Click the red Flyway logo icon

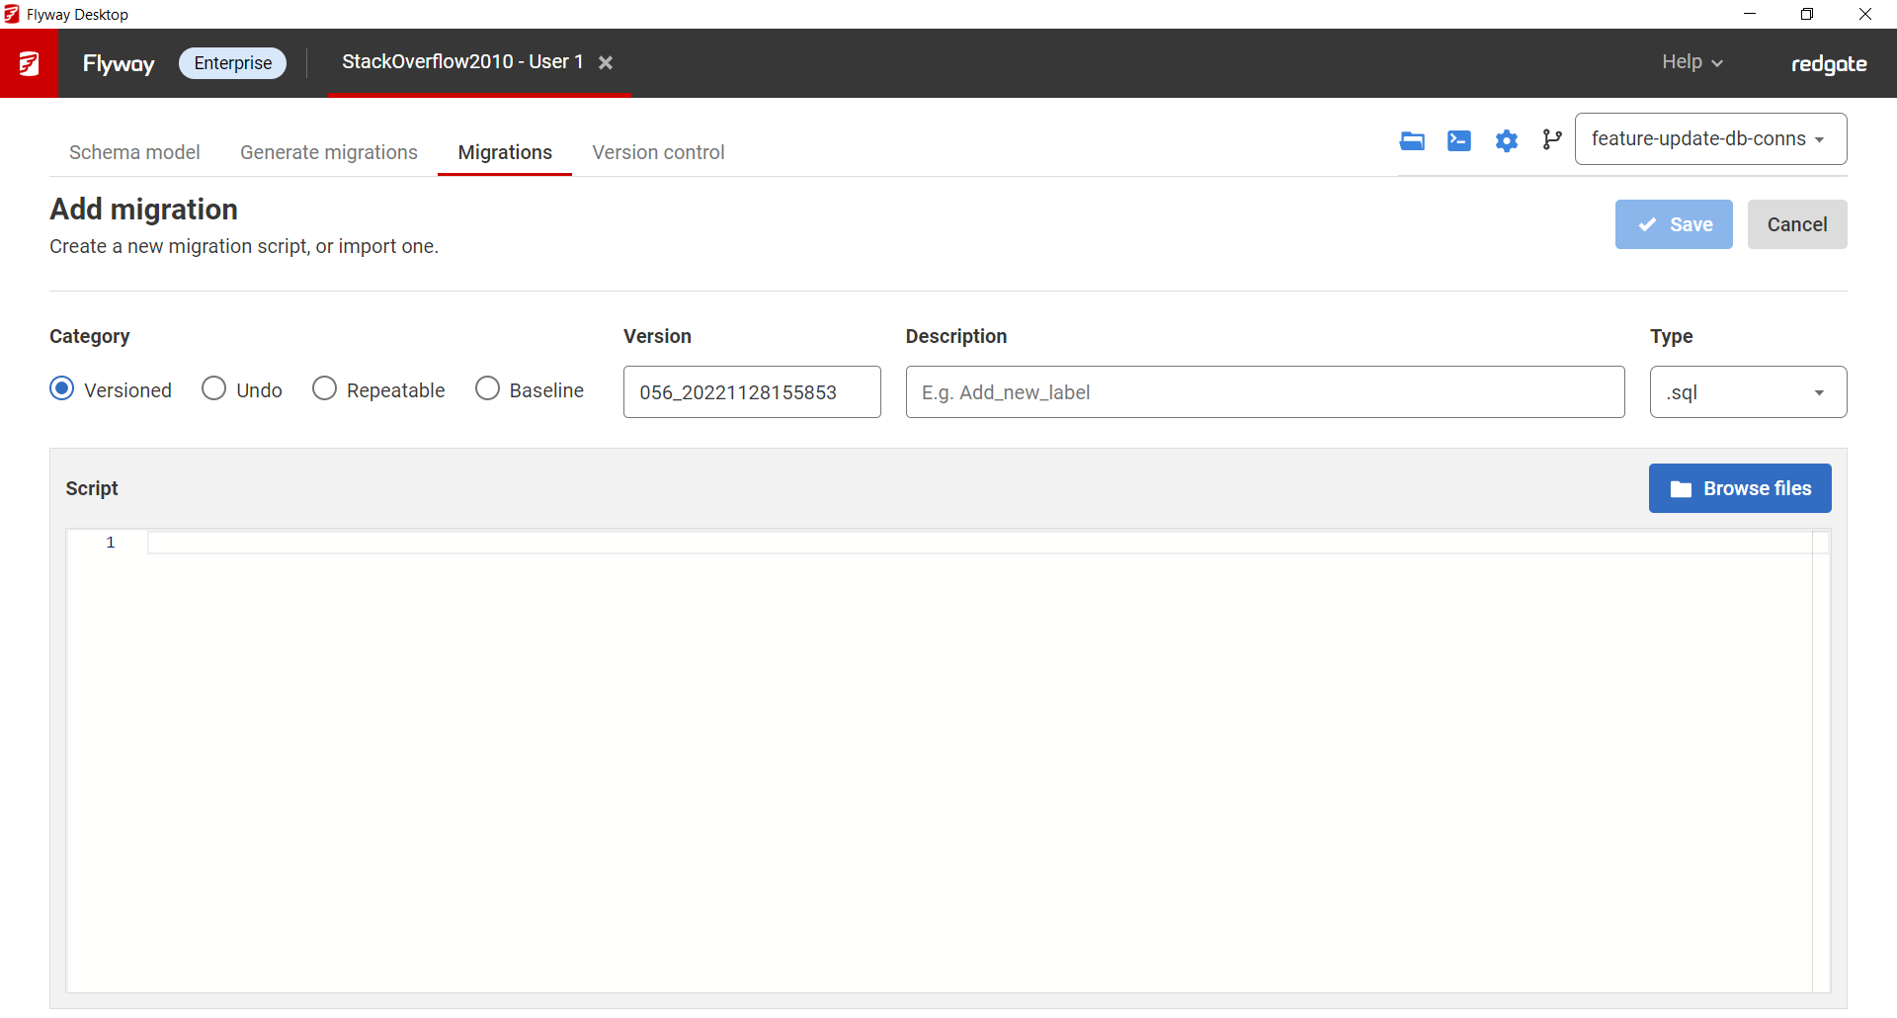[x=29, y=63]
